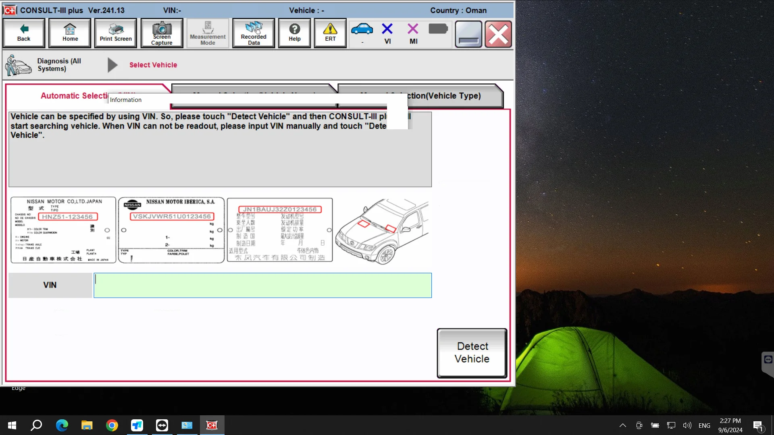This screenshot has height=435, width=774.
Task: Click the battery status icon in toolbar
Action: [x=438, y=29]
